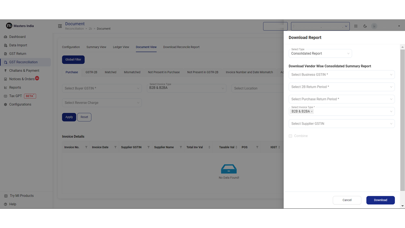Click the Global Filter button
The height and width of the screenshot is (228, 405).
click(x=73, y=60)
